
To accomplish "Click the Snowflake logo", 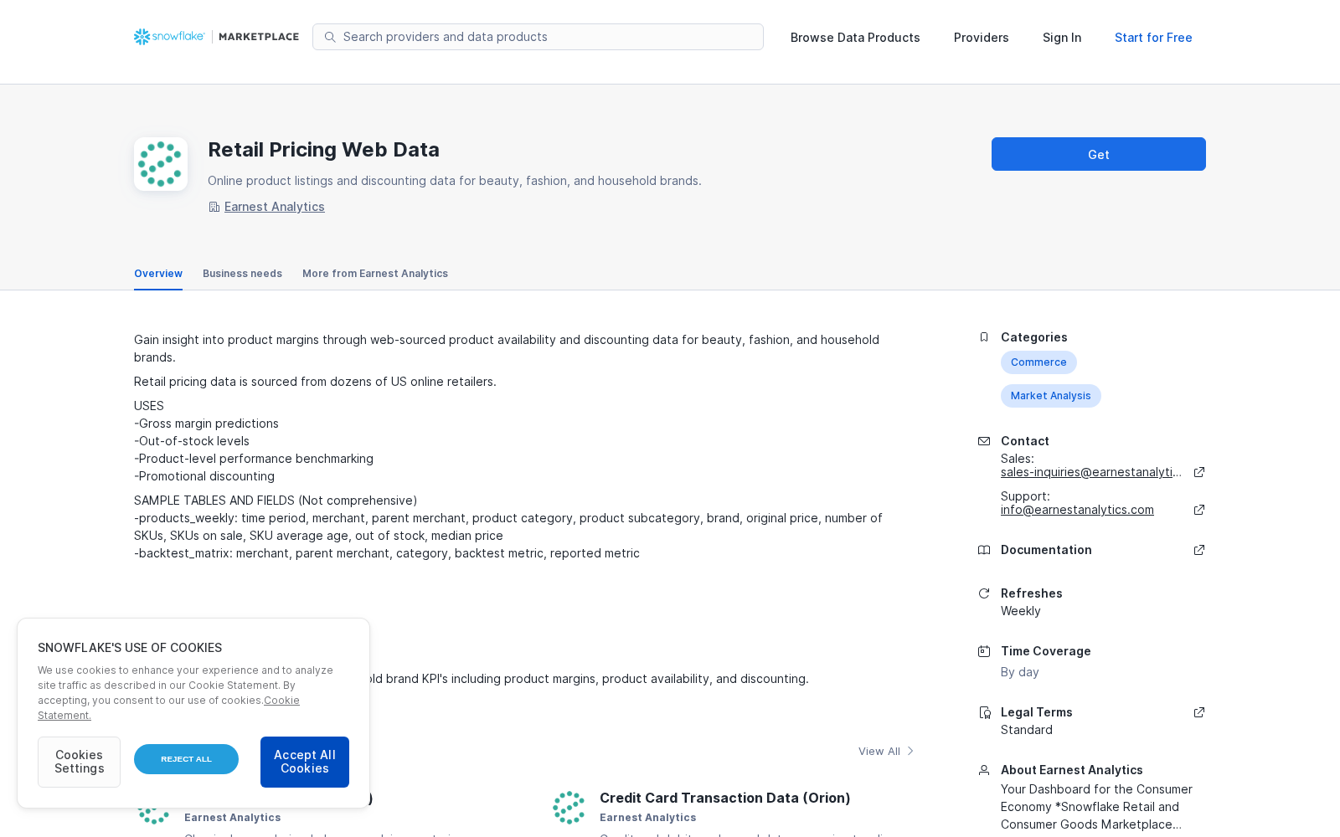I will point(169,37).
